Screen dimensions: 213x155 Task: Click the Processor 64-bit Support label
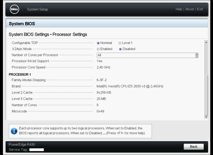click(x=30, y=61)
